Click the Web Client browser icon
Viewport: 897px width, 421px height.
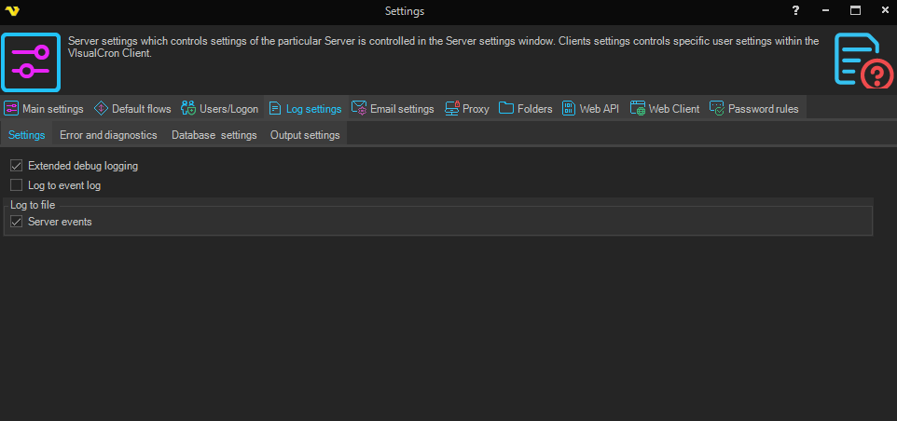[x=638, y=109]
